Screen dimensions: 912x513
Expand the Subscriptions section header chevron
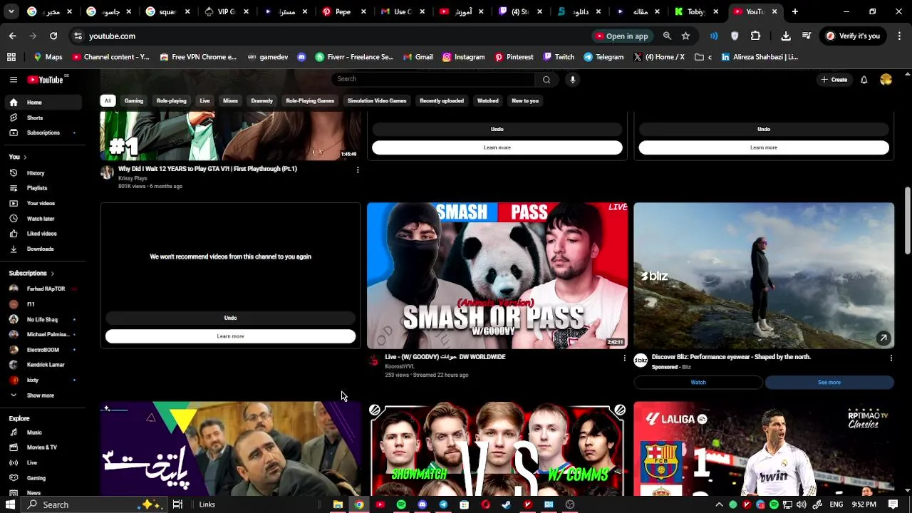[52, 274]
